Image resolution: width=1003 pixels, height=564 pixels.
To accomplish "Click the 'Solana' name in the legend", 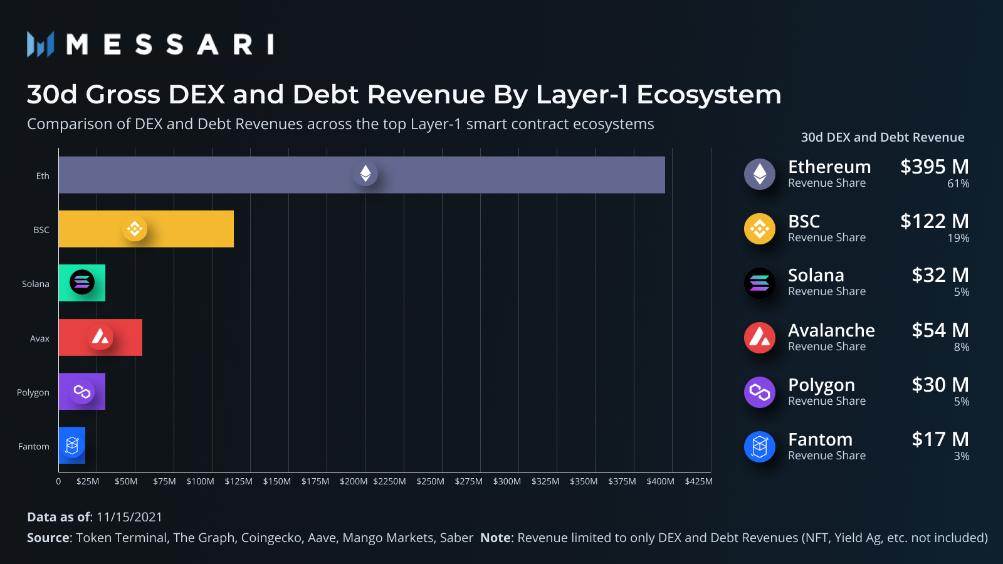I will click(816, 275).
